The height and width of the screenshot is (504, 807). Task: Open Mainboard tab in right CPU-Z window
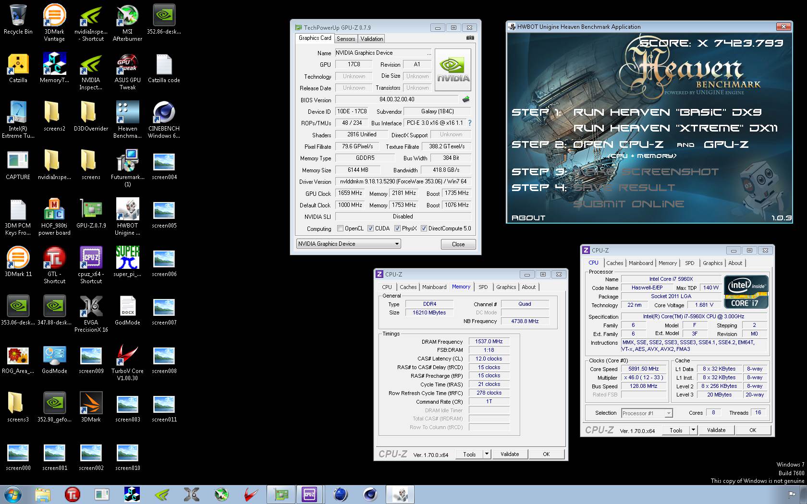pyautogui.click(x=641, y=263)
